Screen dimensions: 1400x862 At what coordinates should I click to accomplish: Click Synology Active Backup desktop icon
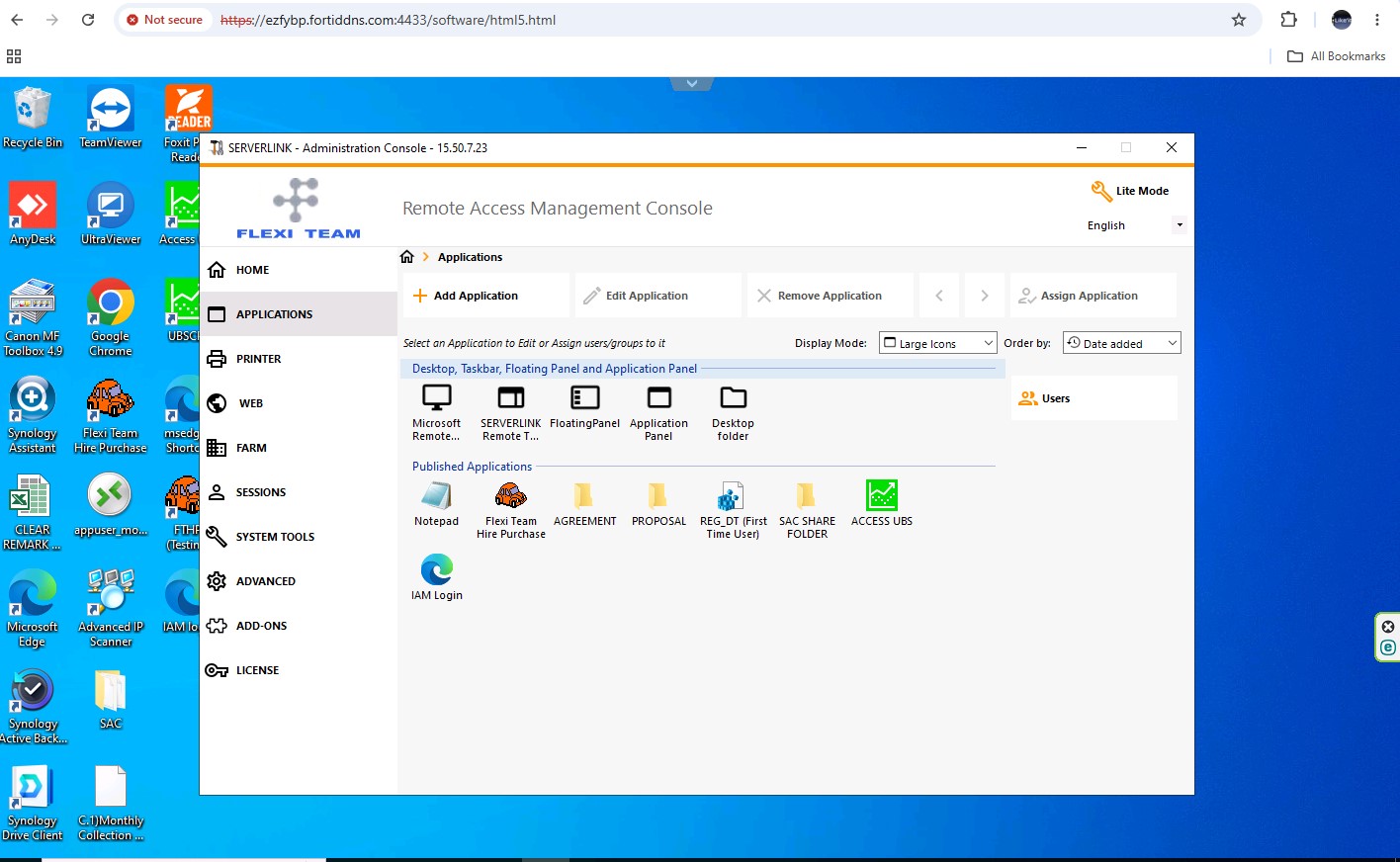click(x=33, y=705)
